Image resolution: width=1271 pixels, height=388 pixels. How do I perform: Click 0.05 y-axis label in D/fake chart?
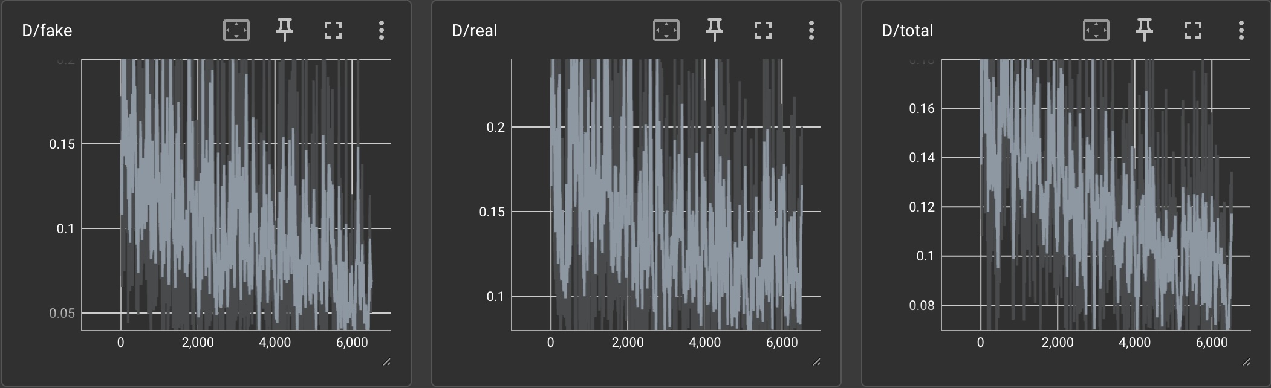pyautogui.click(x=62, y=313)
